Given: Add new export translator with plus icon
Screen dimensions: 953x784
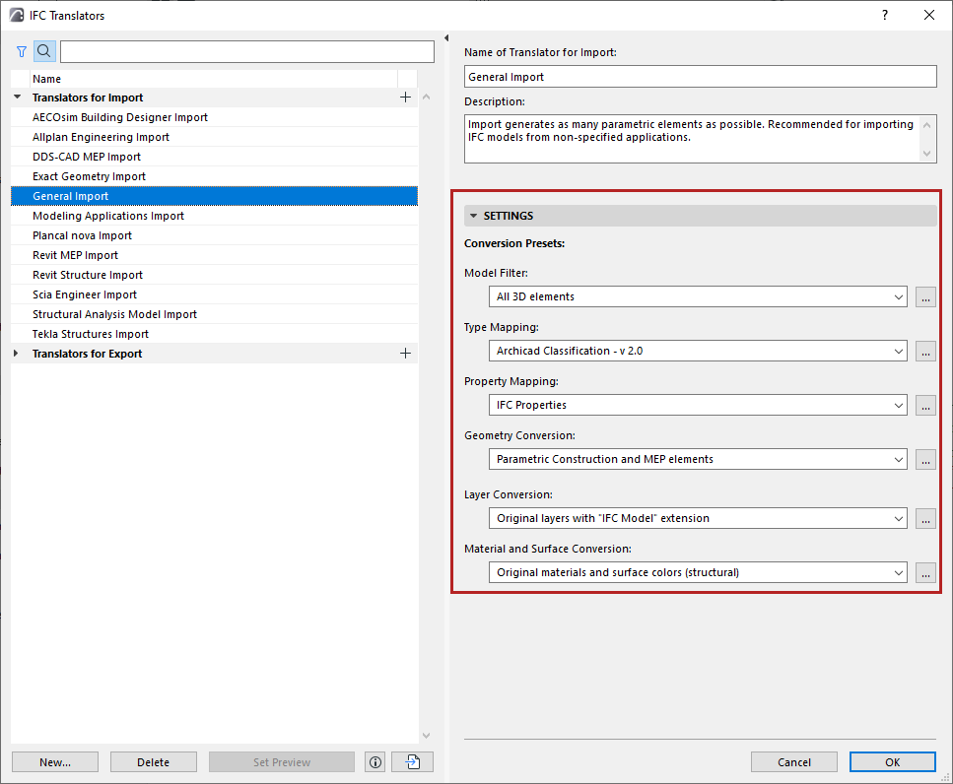Looking at the screenshot, I should point(405,354).
